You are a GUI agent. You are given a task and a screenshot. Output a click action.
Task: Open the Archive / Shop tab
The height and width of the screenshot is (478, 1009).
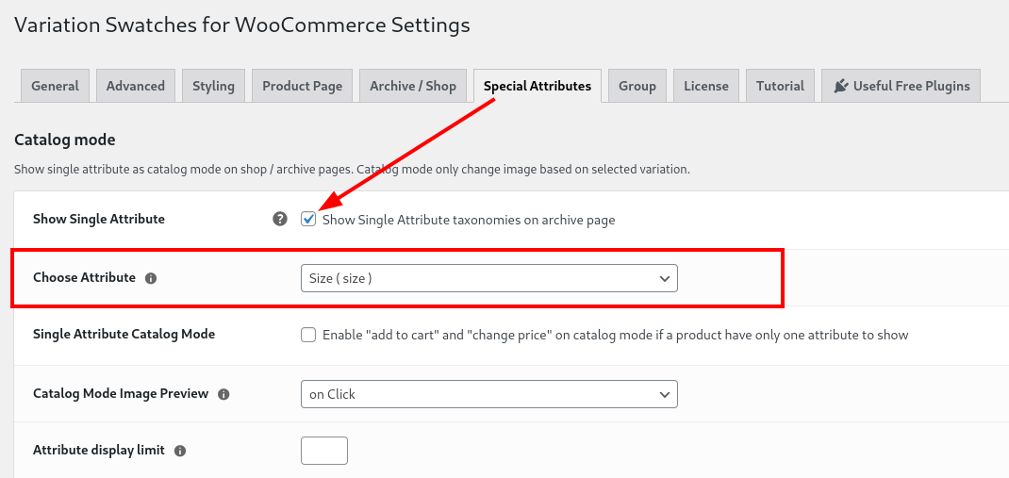413,86
